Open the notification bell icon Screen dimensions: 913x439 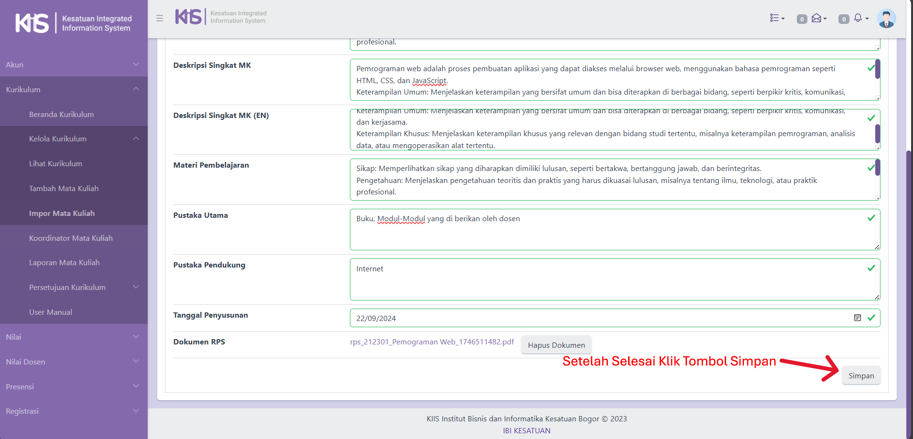[859, 18]
